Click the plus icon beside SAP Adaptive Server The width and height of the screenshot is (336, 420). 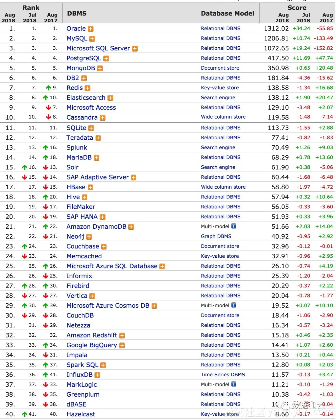[133, 178]
